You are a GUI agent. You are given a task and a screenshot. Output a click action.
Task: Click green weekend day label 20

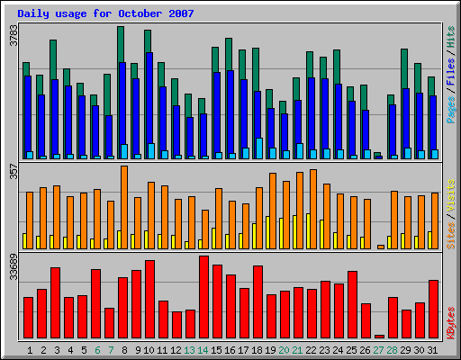click(284, 350)
